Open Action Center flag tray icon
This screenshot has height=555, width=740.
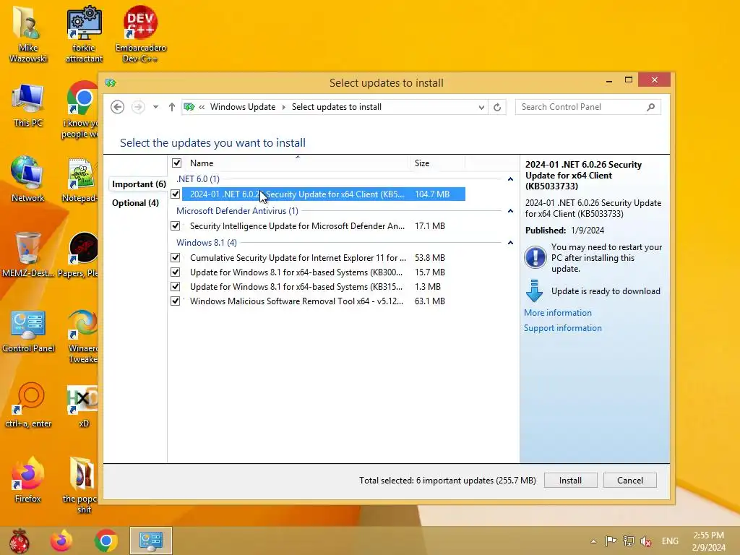pos(611,541)
